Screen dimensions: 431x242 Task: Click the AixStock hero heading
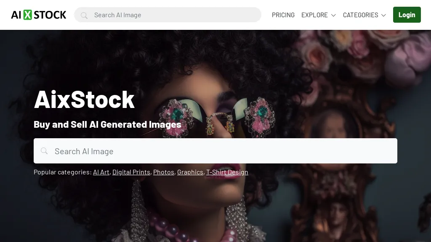click(84, 99)
